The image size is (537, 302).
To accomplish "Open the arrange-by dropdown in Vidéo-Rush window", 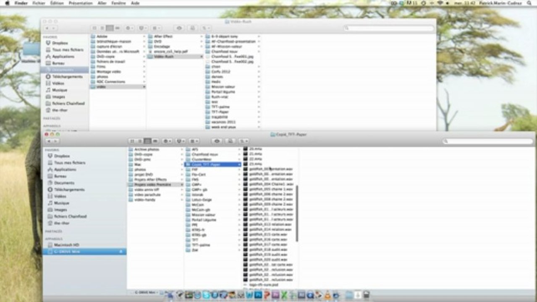I will coord(156,28).
